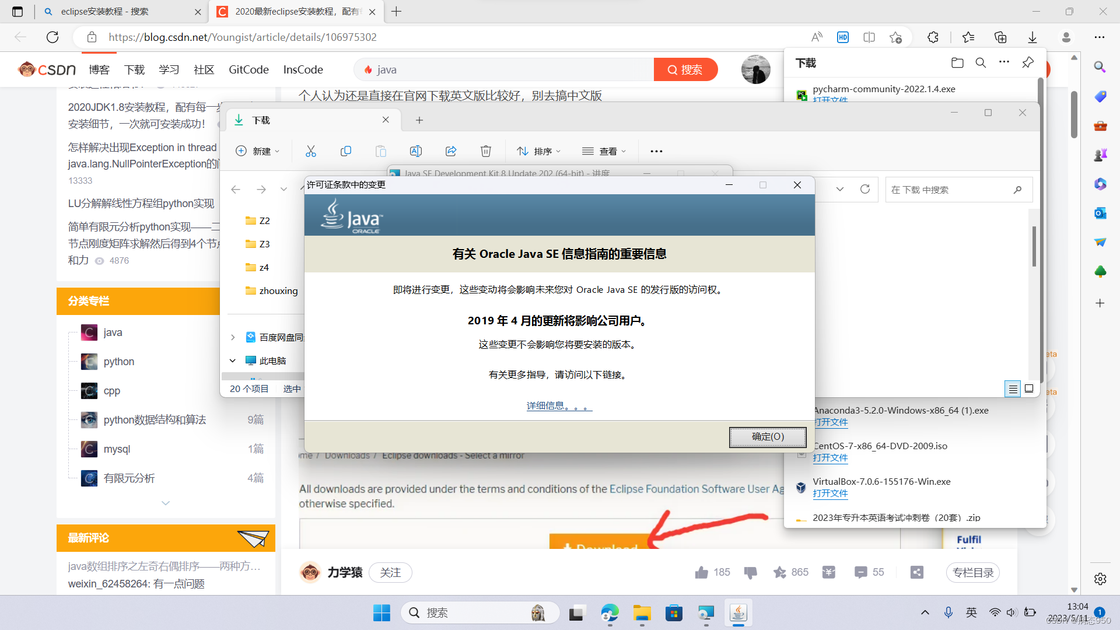Viewport: 1120px width, 630px height.
Task: Switch Explorer to details view layout
Action: tap(1013, 388)
